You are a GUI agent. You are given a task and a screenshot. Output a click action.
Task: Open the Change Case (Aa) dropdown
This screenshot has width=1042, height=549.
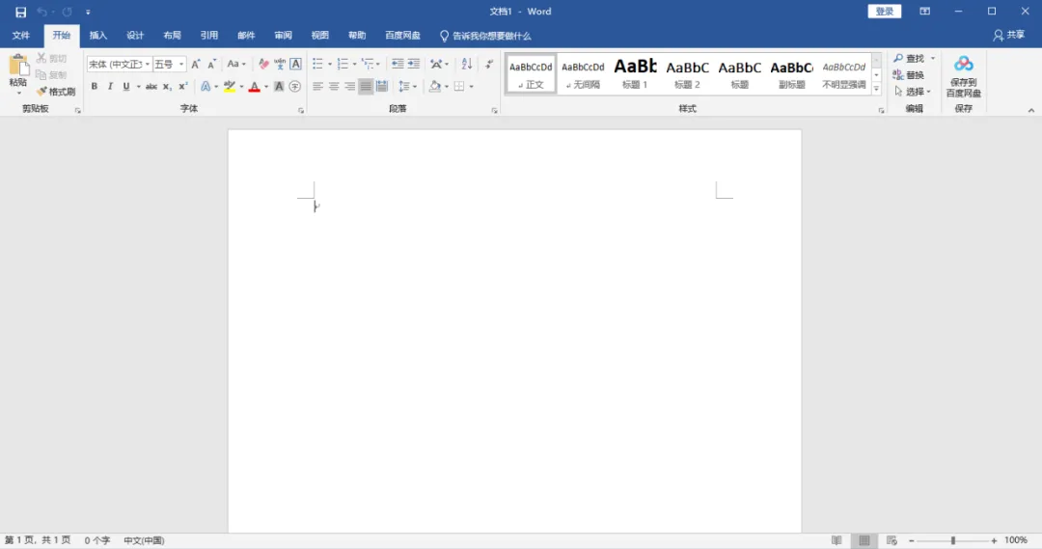coord(236,64)
